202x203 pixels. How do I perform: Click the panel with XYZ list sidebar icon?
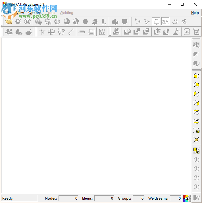pos(196,45)
